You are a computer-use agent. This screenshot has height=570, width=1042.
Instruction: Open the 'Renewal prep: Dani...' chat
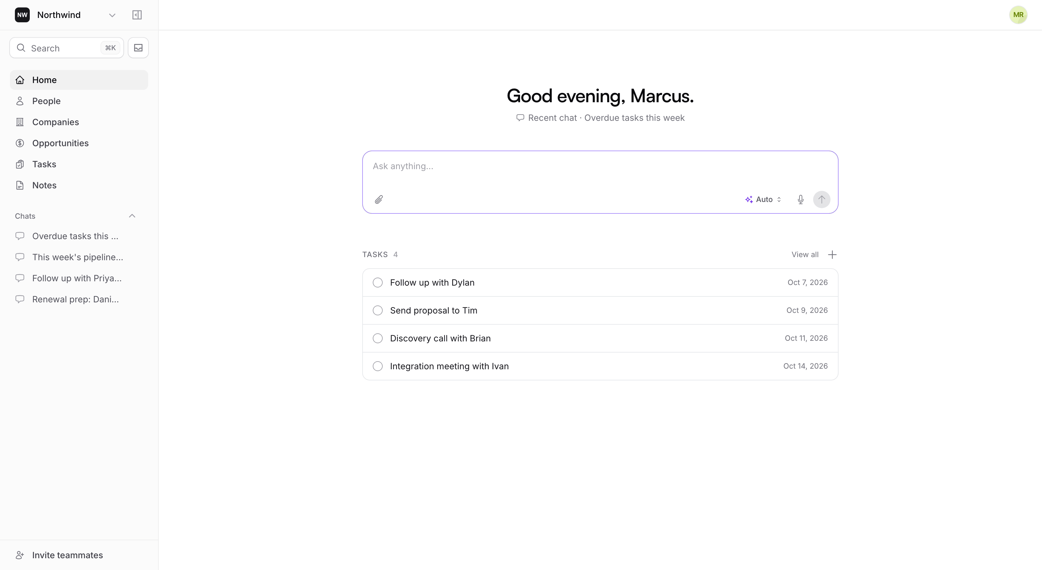point(79,299)
